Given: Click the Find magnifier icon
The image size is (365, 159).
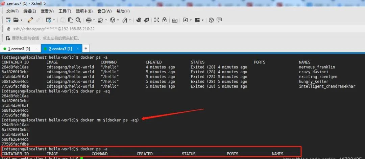Looking at the screenshot, I should pos(78,20).
